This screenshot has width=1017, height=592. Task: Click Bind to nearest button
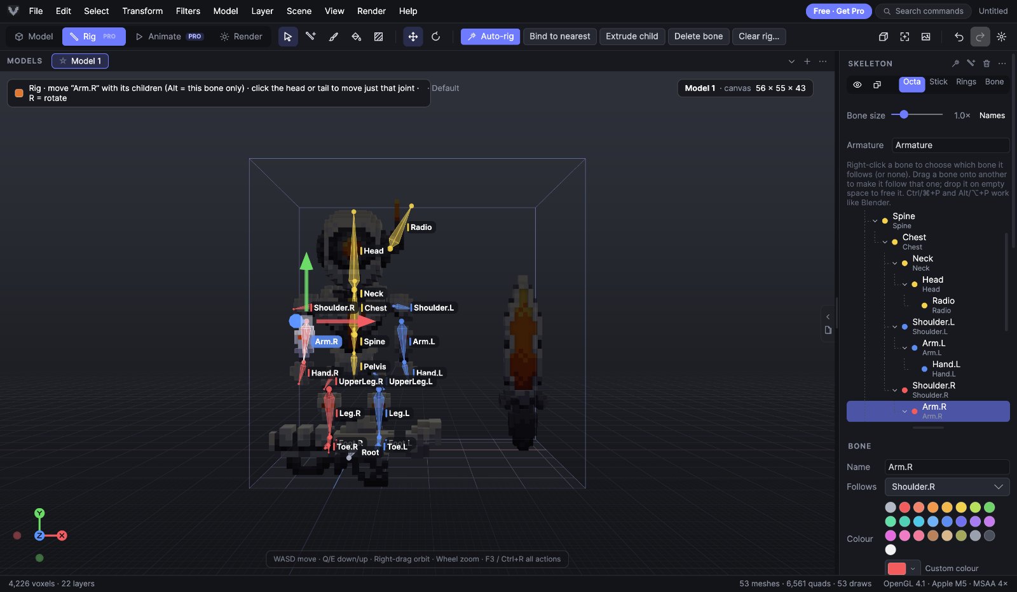pos(560,36)
